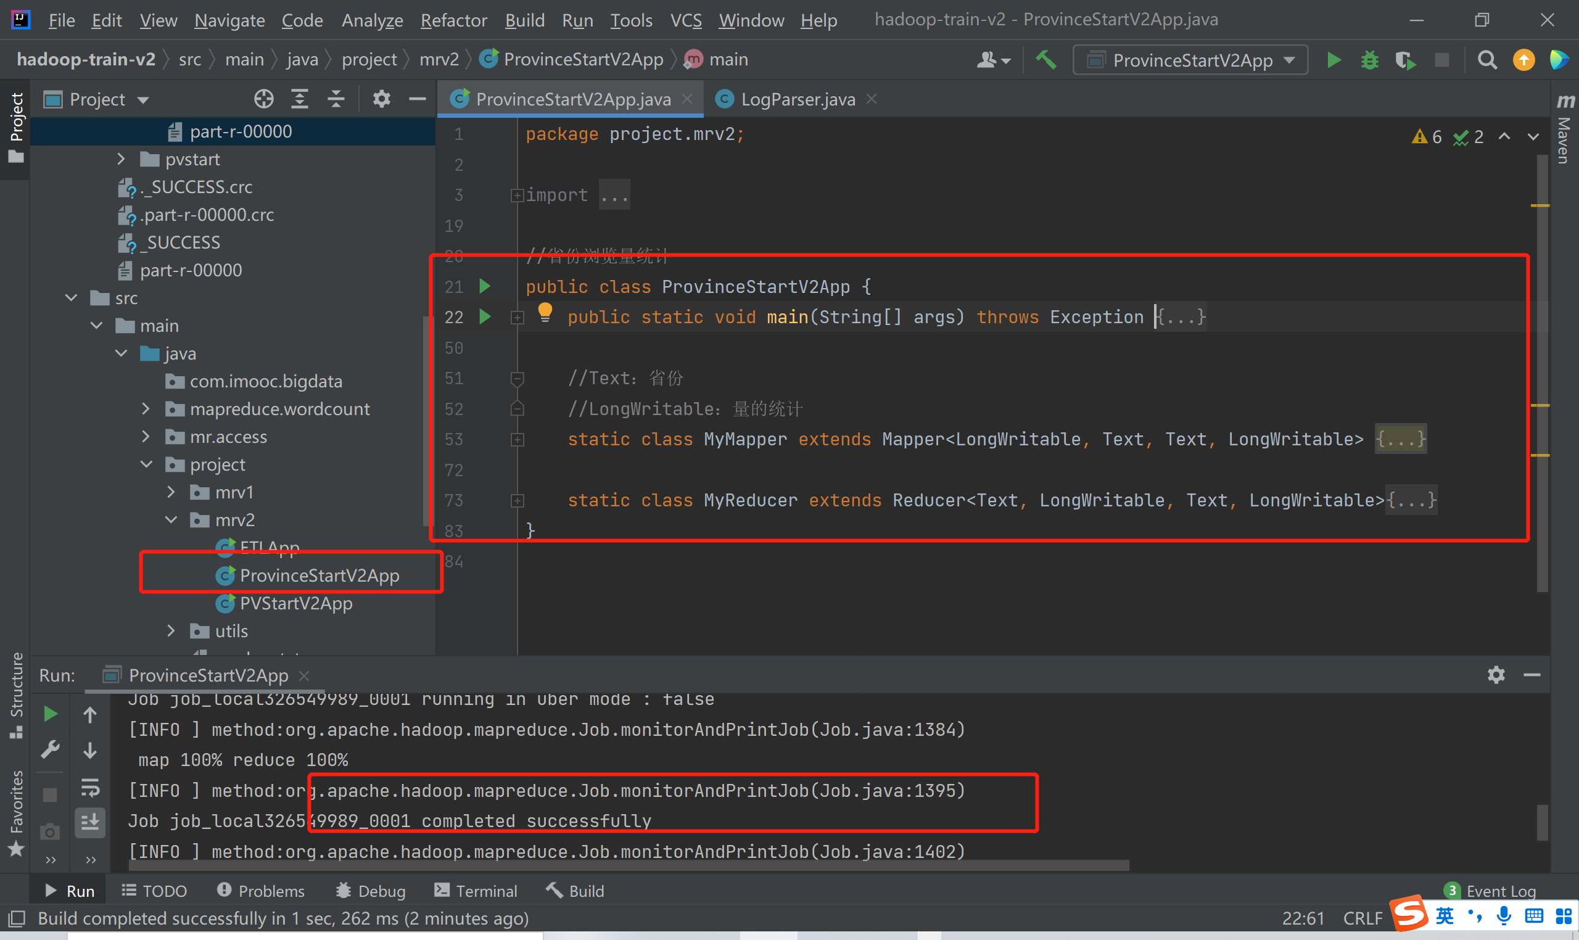Click the Debug bug icon in toolbar
Viewport: 1579px width, 940px height.
[1369, 60]
